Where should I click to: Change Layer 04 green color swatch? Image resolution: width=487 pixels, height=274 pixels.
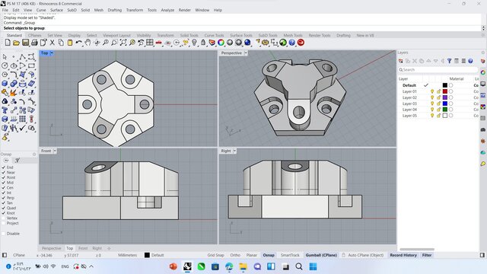click(x=445, y=110)
